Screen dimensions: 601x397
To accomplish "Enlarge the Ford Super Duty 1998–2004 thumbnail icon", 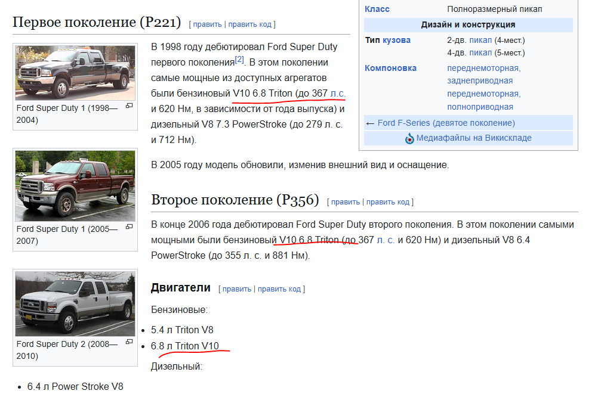I will click(130, 106).
